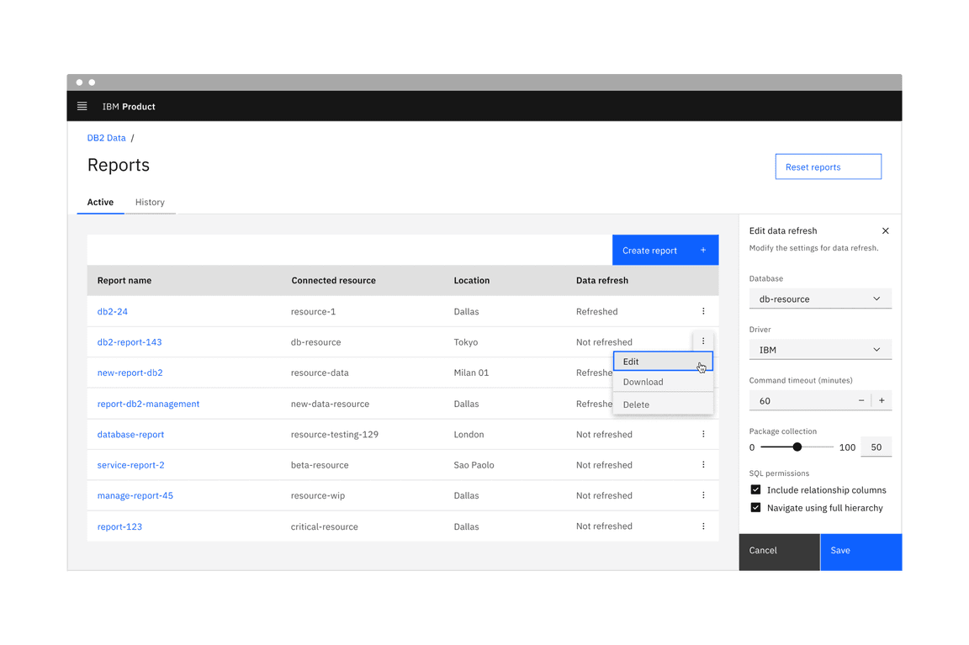Open overflow menu for report-123 row
Viewport: 969px width, 645px height.
tap(703, 526)
